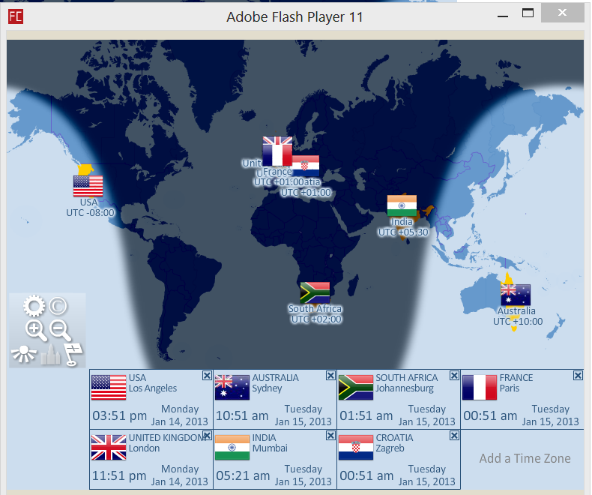Open settings with the gear icon
The width and height of the screenshot is (592, 495).
click(34, 306)
